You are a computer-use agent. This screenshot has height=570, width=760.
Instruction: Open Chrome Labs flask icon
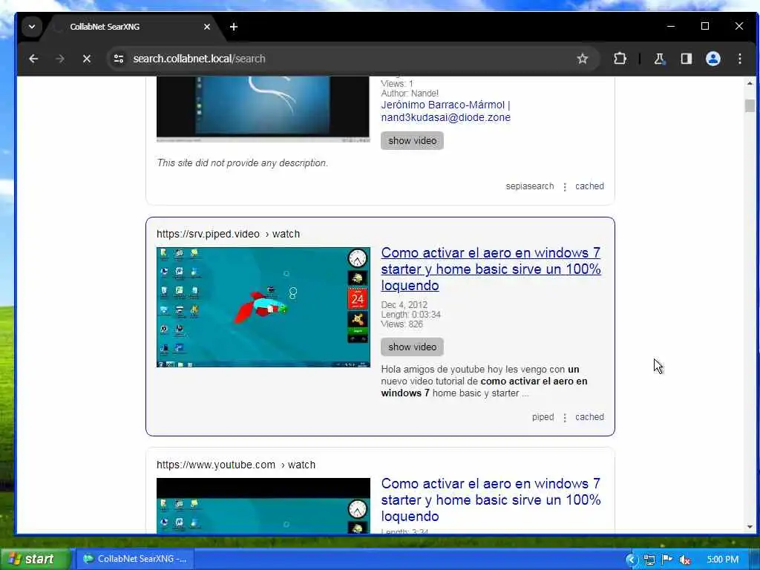pyautogui.click(x=659, y=59)
